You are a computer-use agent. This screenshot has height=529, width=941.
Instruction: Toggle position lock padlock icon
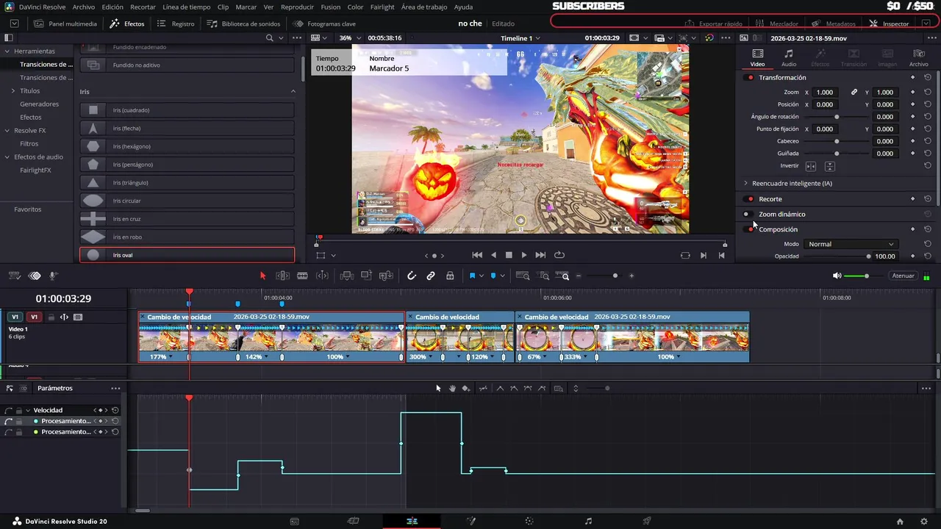coord(450,276)
